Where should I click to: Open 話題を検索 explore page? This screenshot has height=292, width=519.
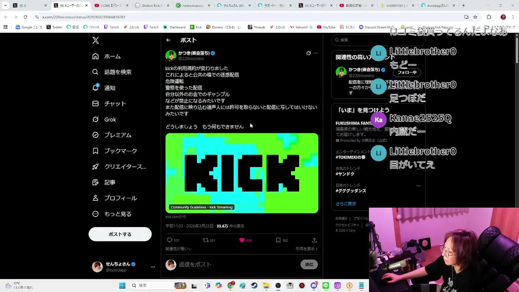click(x=112, y=72)
